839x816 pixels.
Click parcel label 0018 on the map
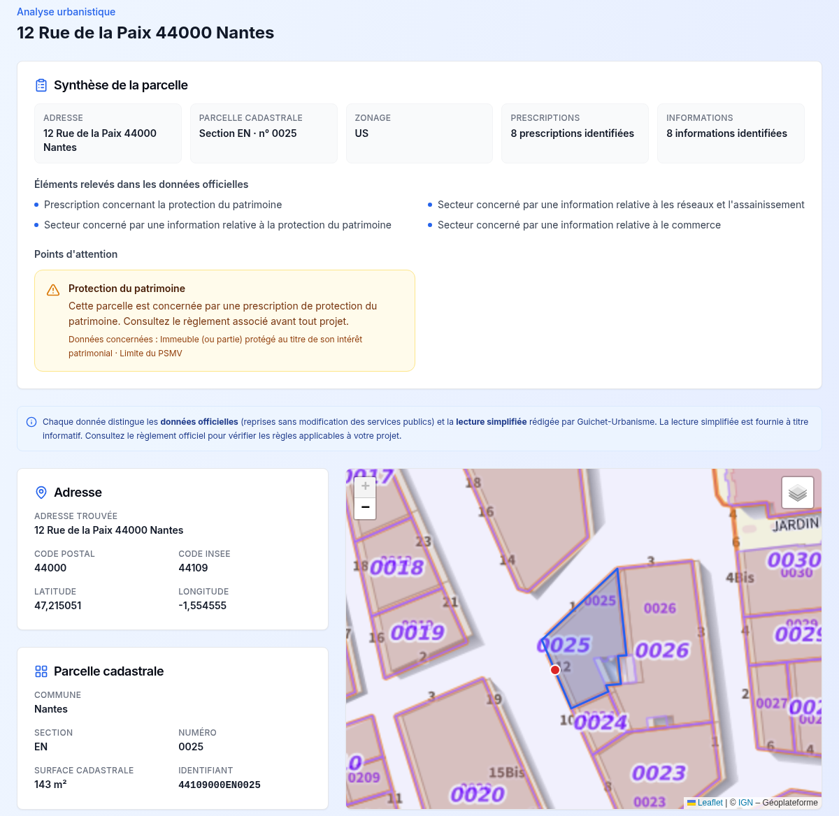point(397,567)
